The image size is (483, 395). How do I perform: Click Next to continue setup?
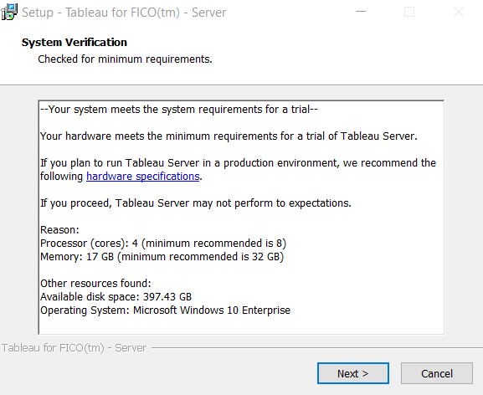pyautogui.click(x=353, y=373)
